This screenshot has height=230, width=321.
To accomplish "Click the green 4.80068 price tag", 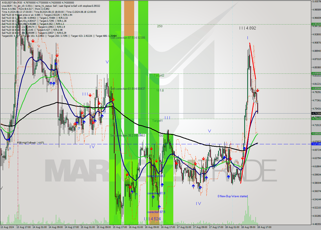I will 316,88.
